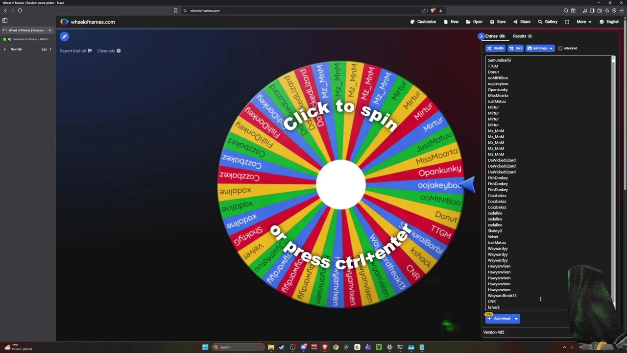Open site settings icon in address bar
This screenshot has height=353, width=627.
(x=185, y=10)
